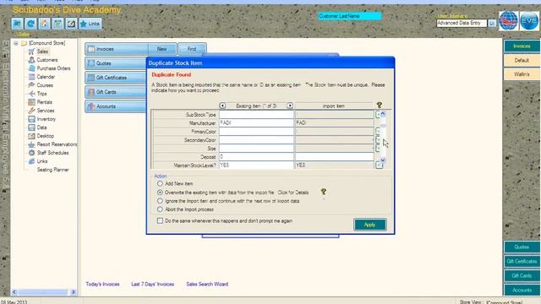Image resolution: width=541 pixels, height=304 pixels.
Task: Toggle checkbox on MaintainStockLevel row
Action: tap(379, 166)
